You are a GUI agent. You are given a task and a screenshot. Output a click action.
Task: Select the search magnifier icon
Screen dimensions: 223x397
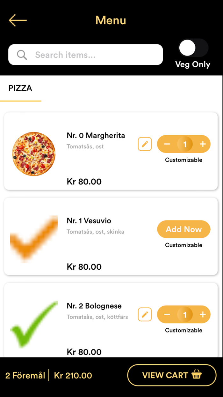click(21, 55)
